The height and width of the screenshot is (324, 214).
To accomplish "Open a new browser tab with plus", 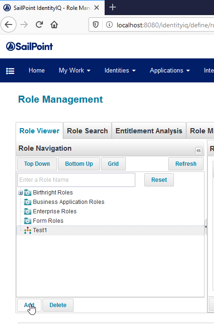I will (113, 8).
